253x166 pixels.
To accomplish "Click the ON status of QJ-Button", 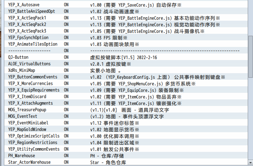I will 66,57.
